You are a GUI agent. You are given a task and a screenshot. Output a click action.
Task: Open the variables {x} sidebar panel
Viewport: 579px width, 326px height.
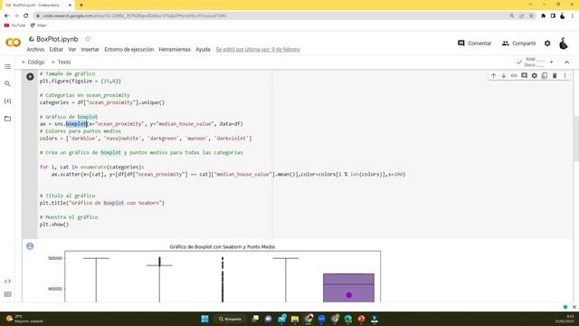pos(7,101)
